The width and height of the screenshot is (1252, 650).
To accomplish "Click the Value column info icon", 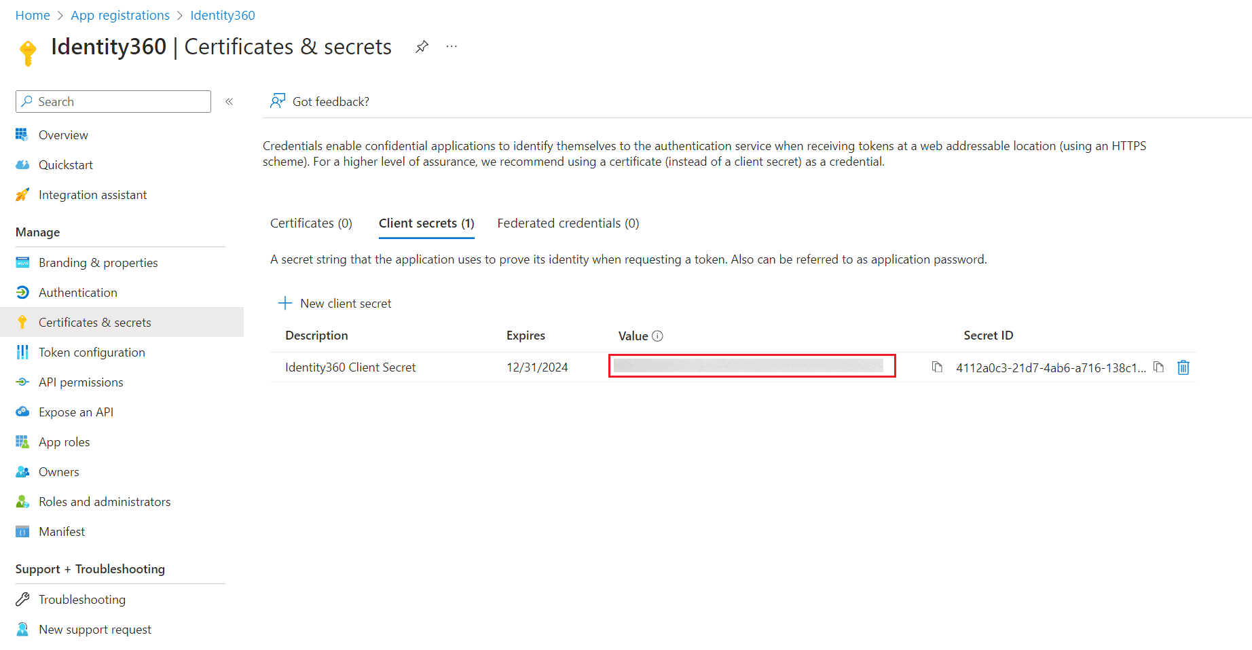I will [657, 336].
